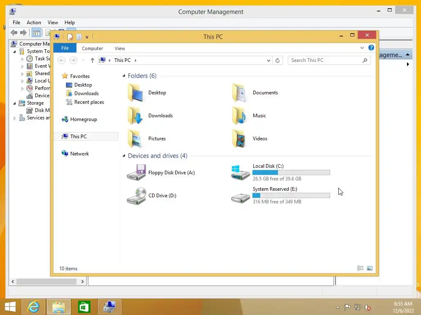Viewport: 421px width, 315px height.
Task: Click Back arrow in Computer Management toolbar
Action: click(14, 33)
